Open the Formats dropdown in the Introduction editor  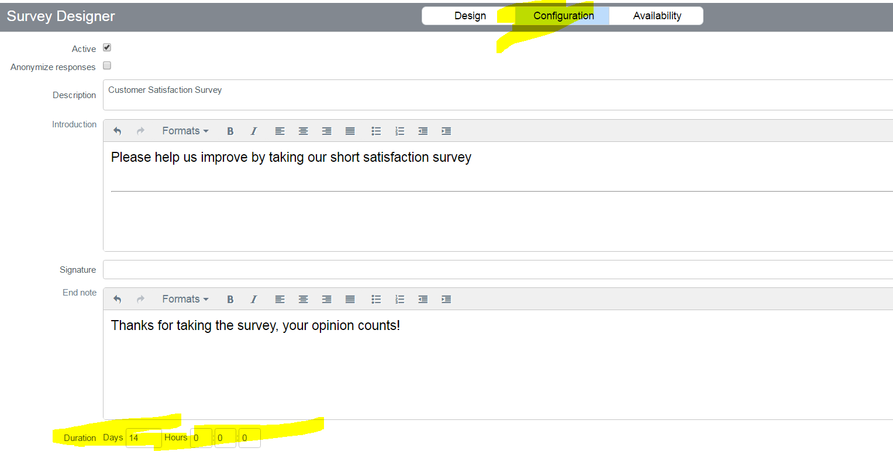(184, 131)
